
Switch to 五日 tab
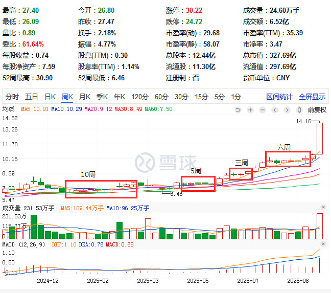(31, 97)
